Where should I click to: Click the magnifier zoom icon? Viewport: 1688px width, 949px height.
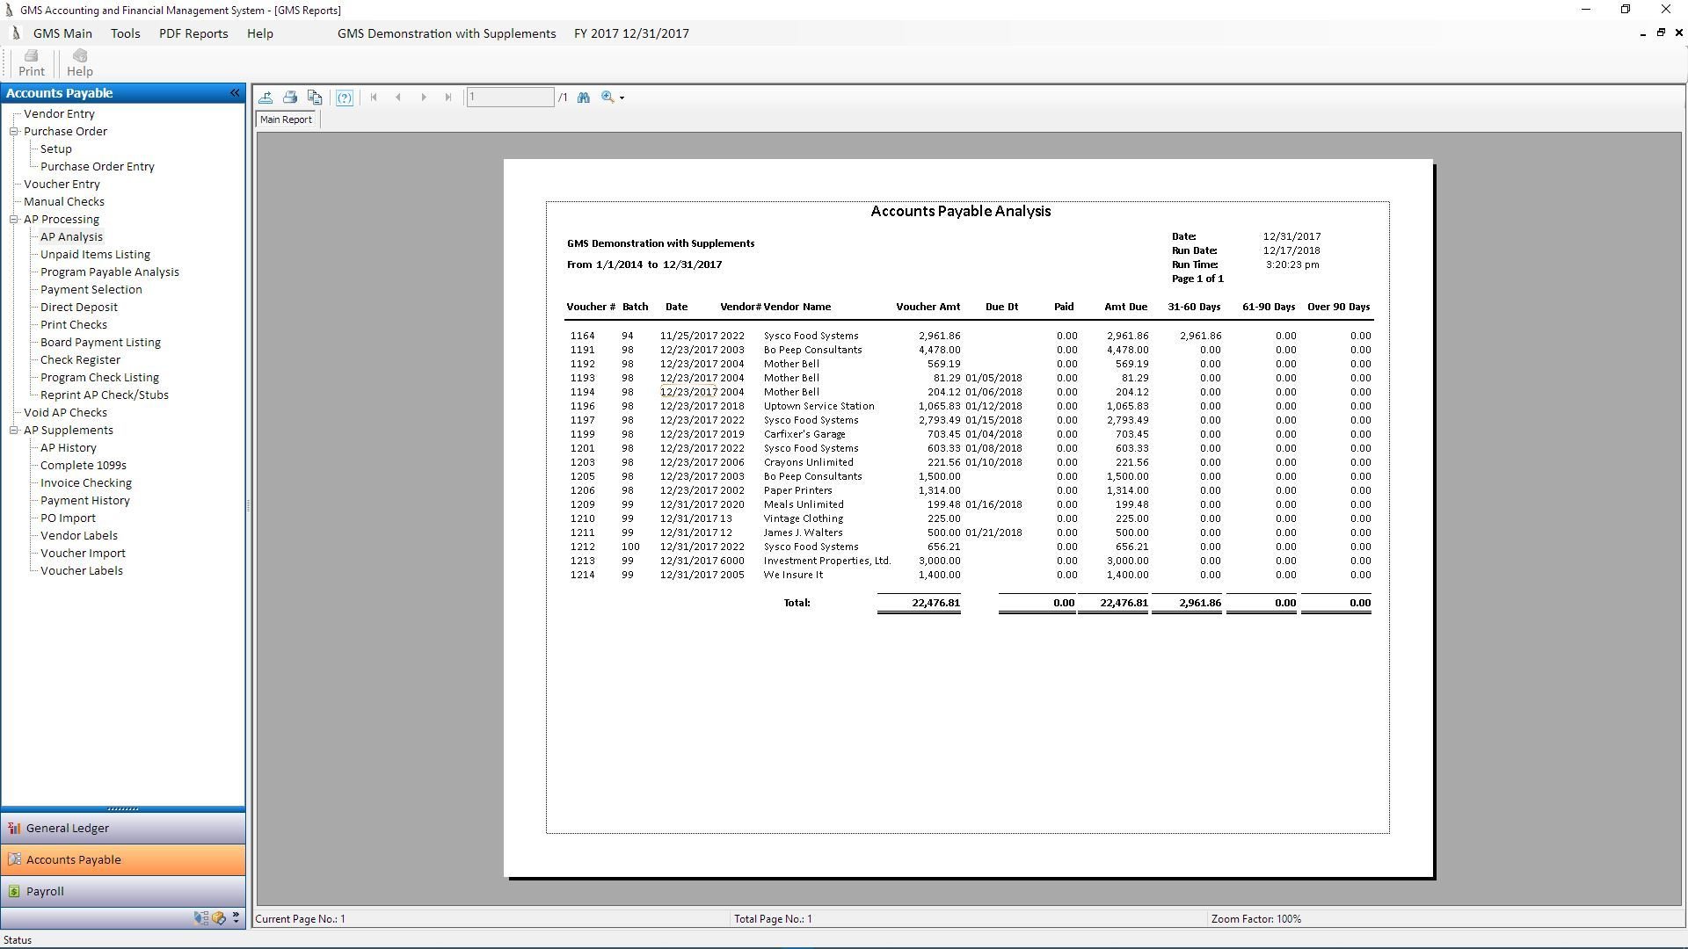click(608, 98)
